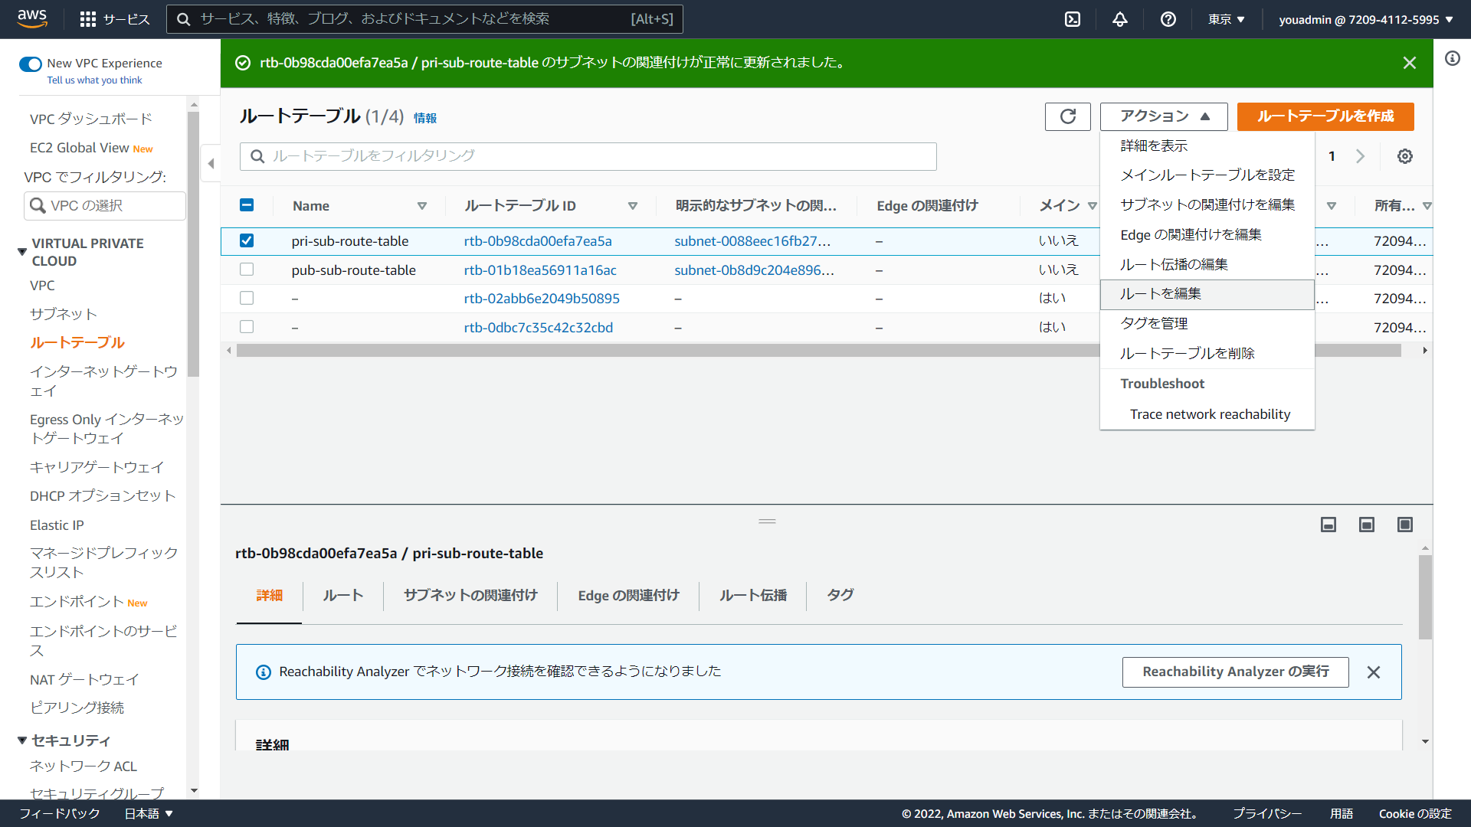
Task: Refresh the route tables list
Action: (1067, 116)
